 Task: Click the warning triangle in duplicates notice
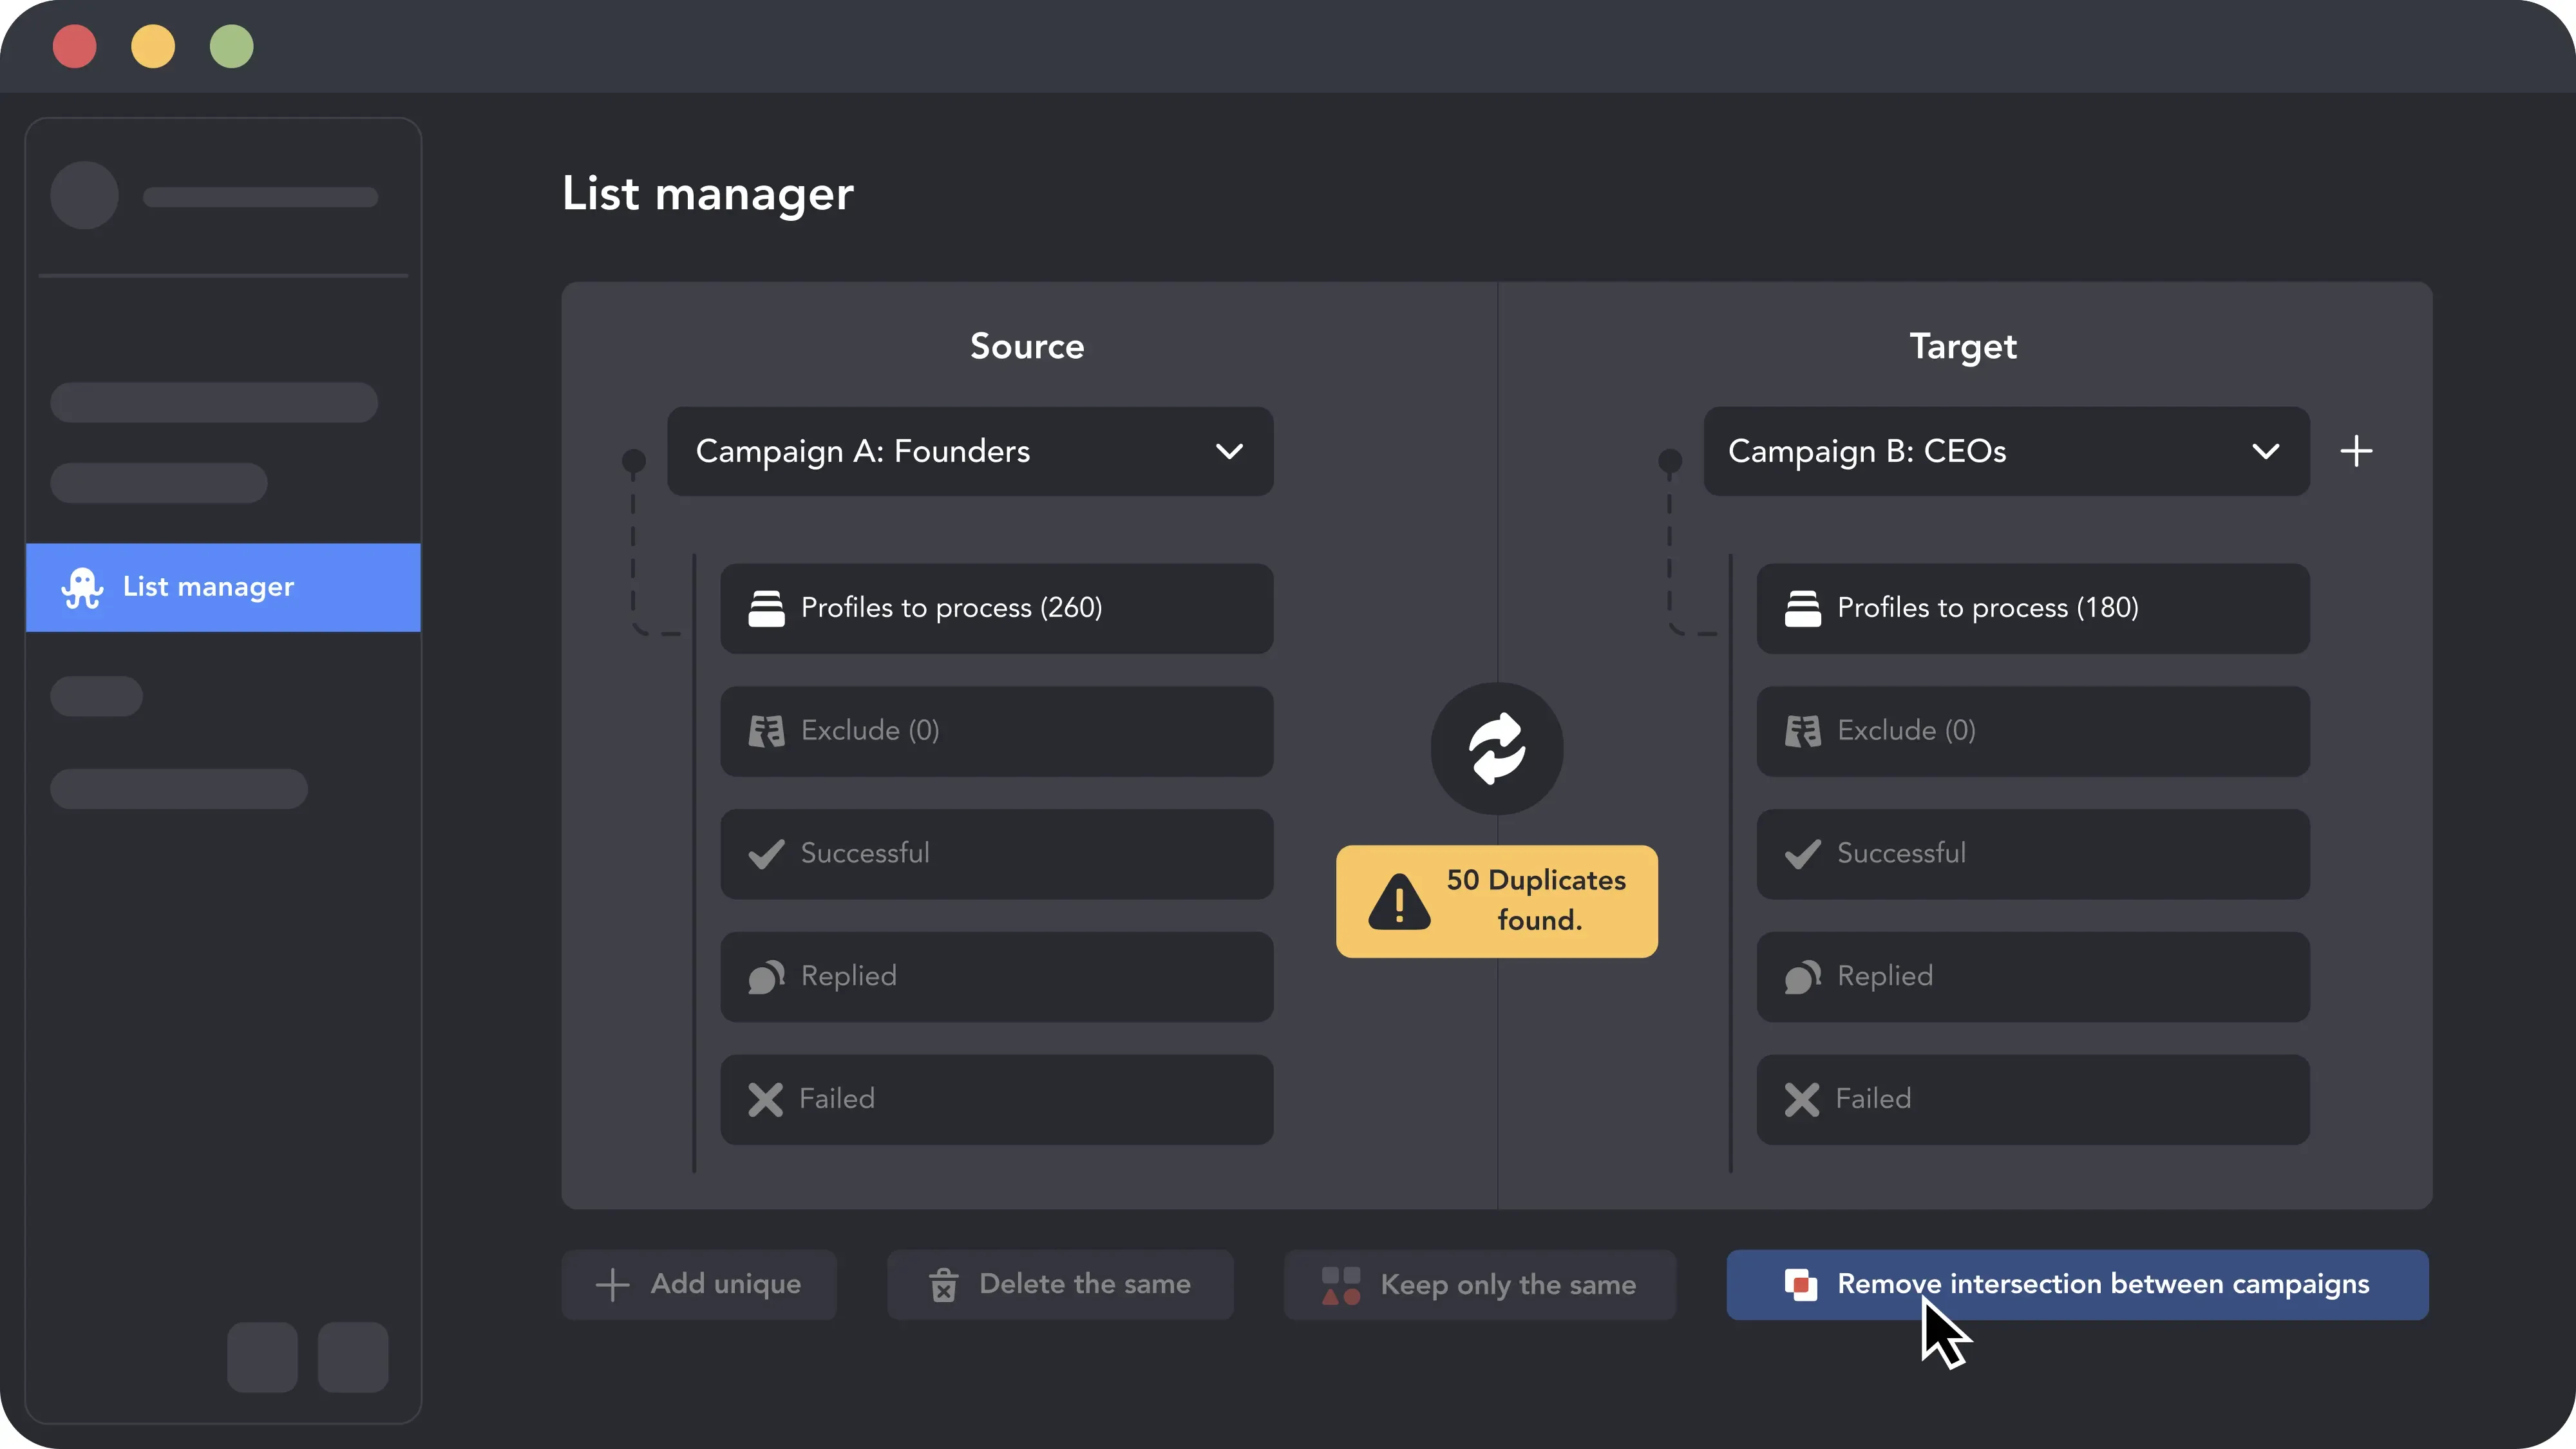tap(1399, 902)
